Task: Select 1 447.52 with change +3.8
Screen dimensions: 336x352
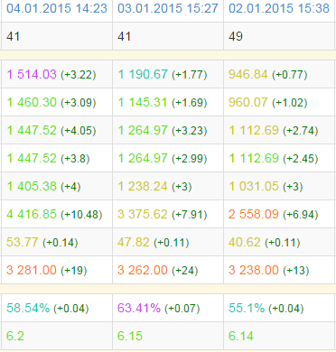Action: [48, 159]
